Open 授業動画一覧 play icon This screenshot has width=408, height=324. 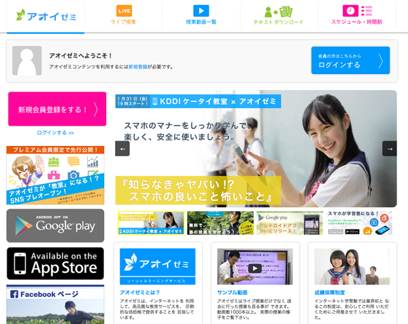pyautogui.click(x=201, y=11)
